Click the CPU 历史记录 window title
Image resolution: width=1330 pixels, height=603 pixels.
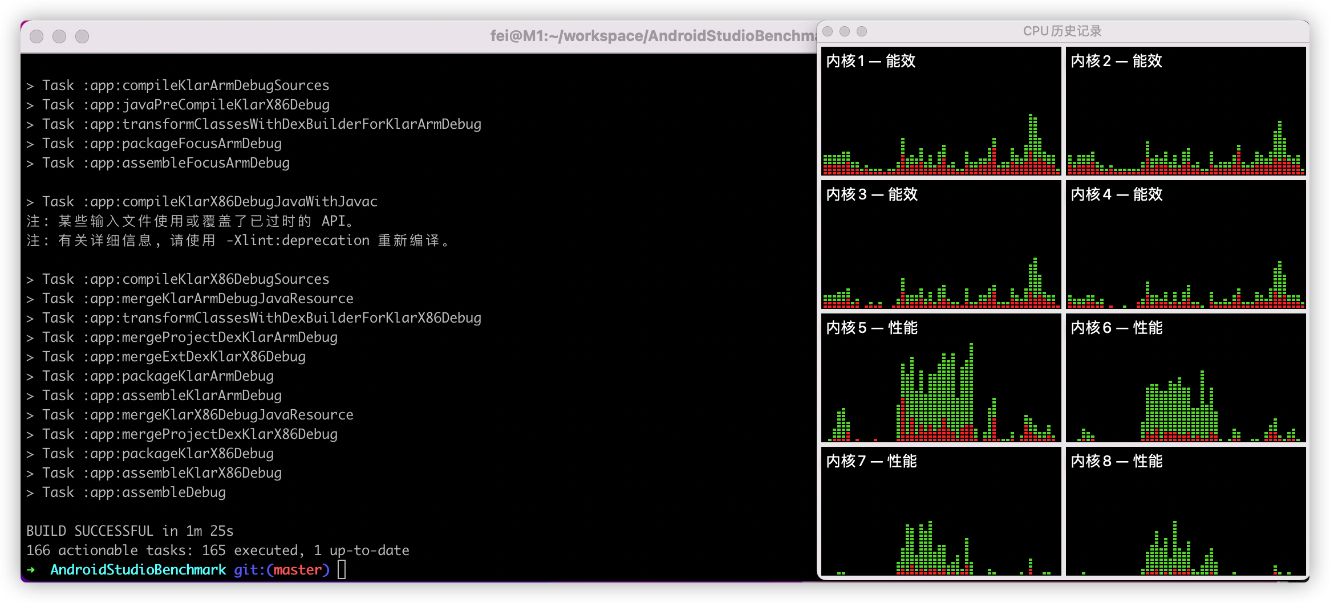pos(1062,31)
